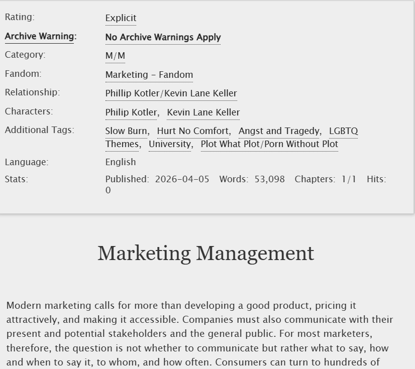Click the Hits: label
Viewport: 415px width, 369px height.
click(x=376, y=179)
